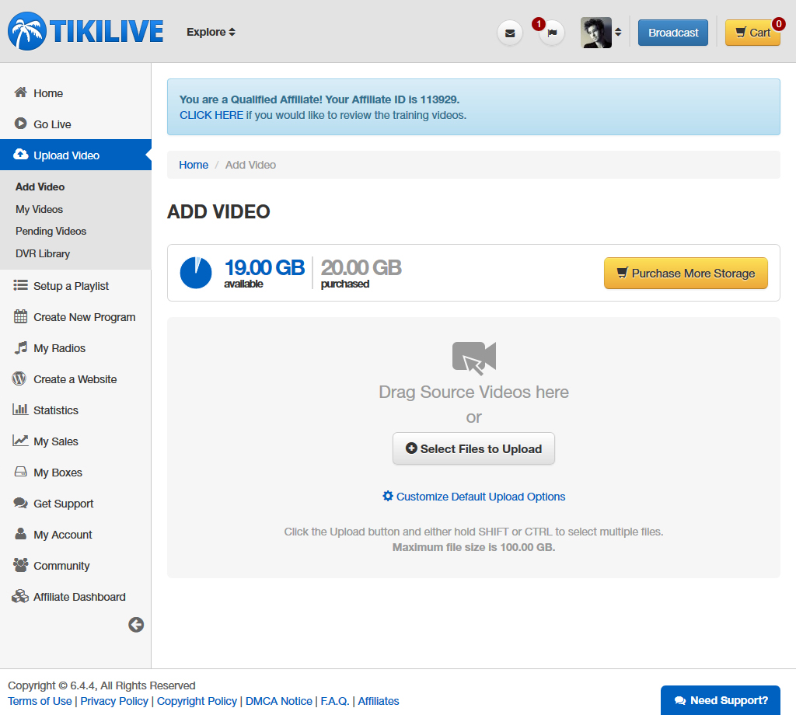Collapse the sidebar with the arrow icon
796x715 pixels.
coord(136,625)
